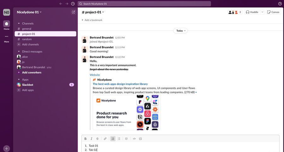284x152 pixels.
Task: View the channel members list
Action: 235,12
